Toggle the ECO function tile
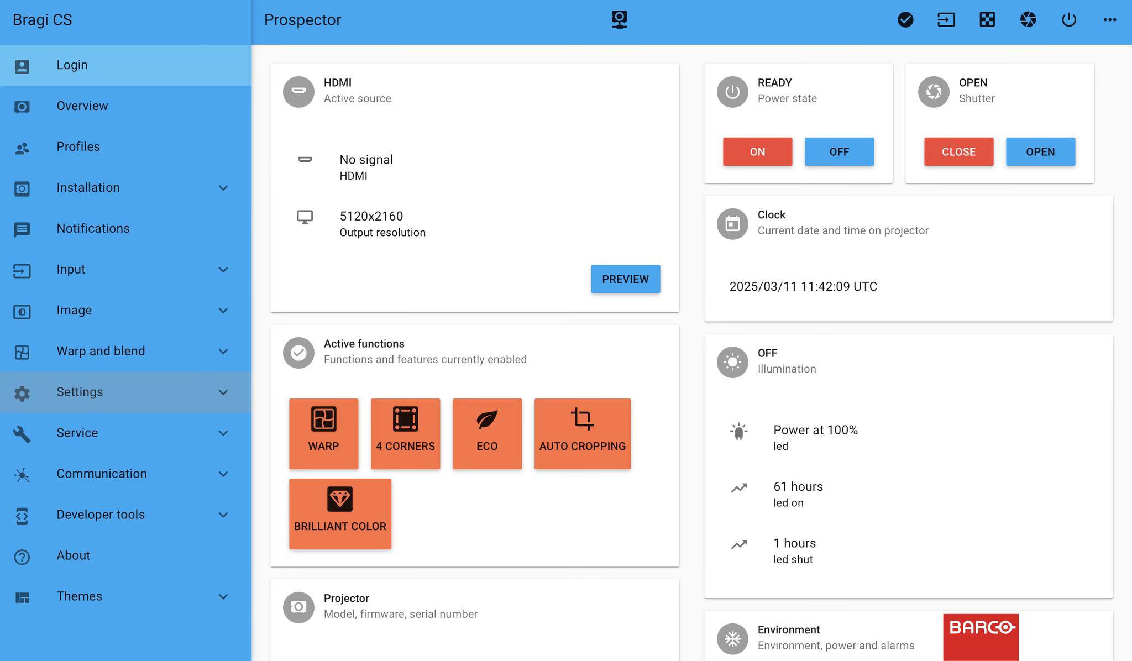This screenshot has width=1132, height=661. click(487, 434)
